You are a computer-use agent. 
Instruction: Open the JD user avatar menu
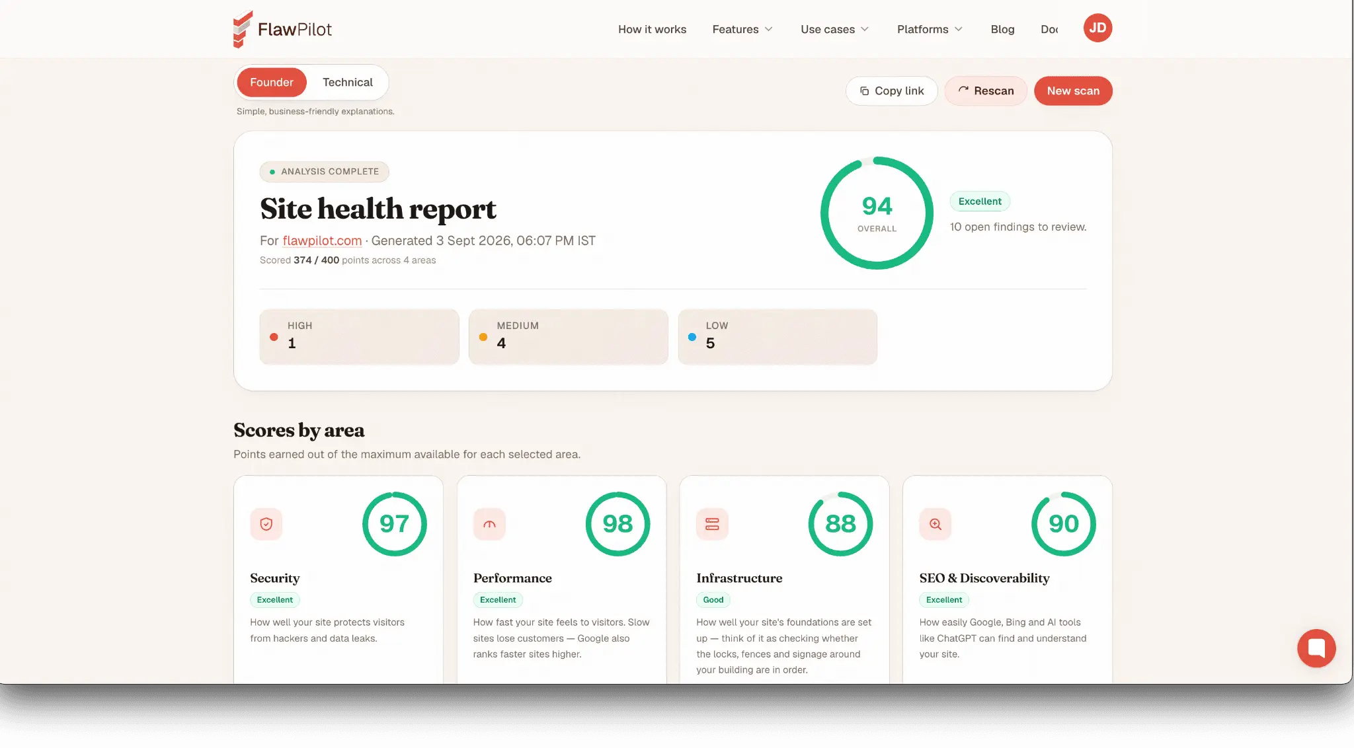coord(1097,28)
